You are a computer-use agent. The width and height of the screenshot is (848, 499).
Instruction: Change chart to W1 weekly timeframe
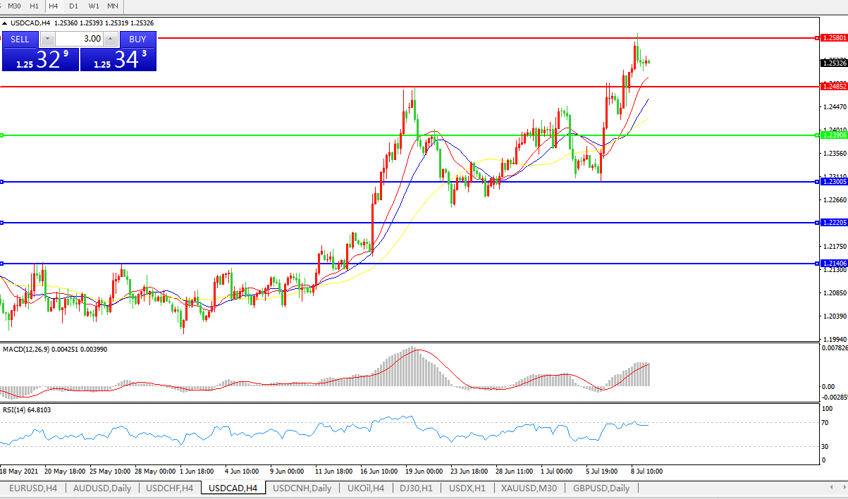pos(94,6)
